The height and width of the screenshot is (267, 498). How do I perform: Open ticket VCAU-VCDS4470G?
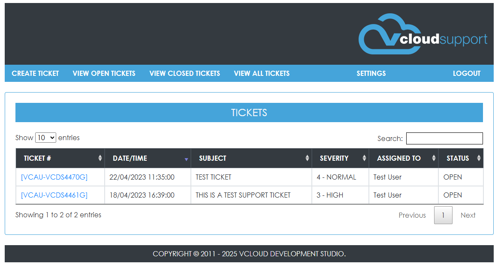[x=54, y=177]
